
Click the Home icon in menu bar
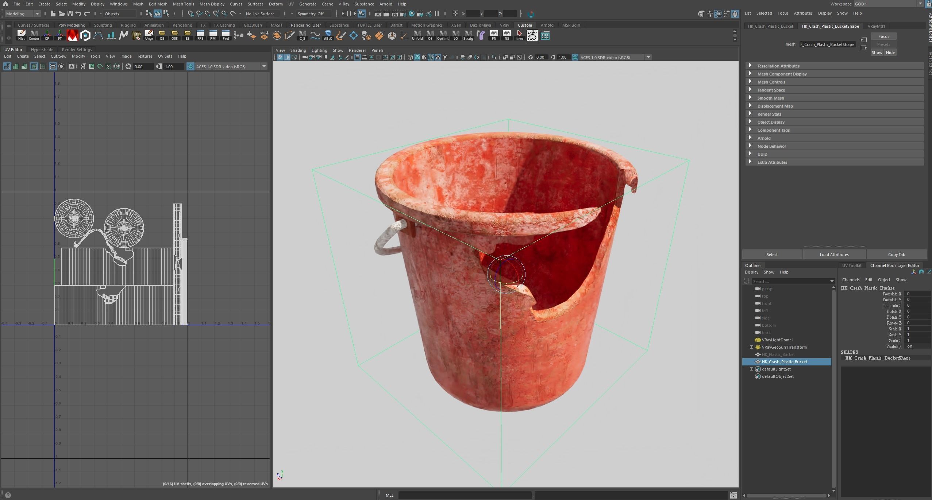pyautogui.click(x=5, y=4)
